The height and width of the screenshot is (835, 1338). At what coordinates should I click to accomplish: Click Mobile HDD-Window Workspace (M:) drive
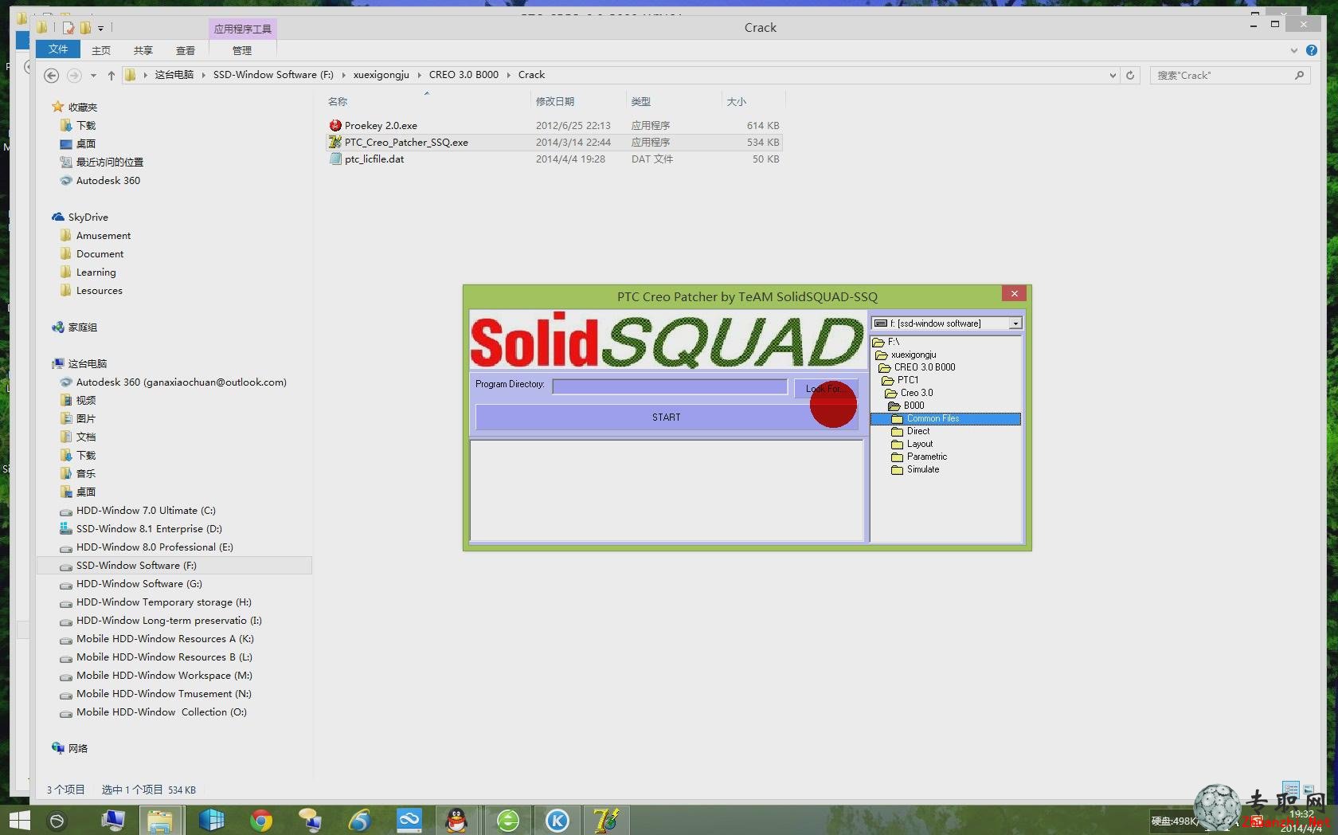pos(164,676)
